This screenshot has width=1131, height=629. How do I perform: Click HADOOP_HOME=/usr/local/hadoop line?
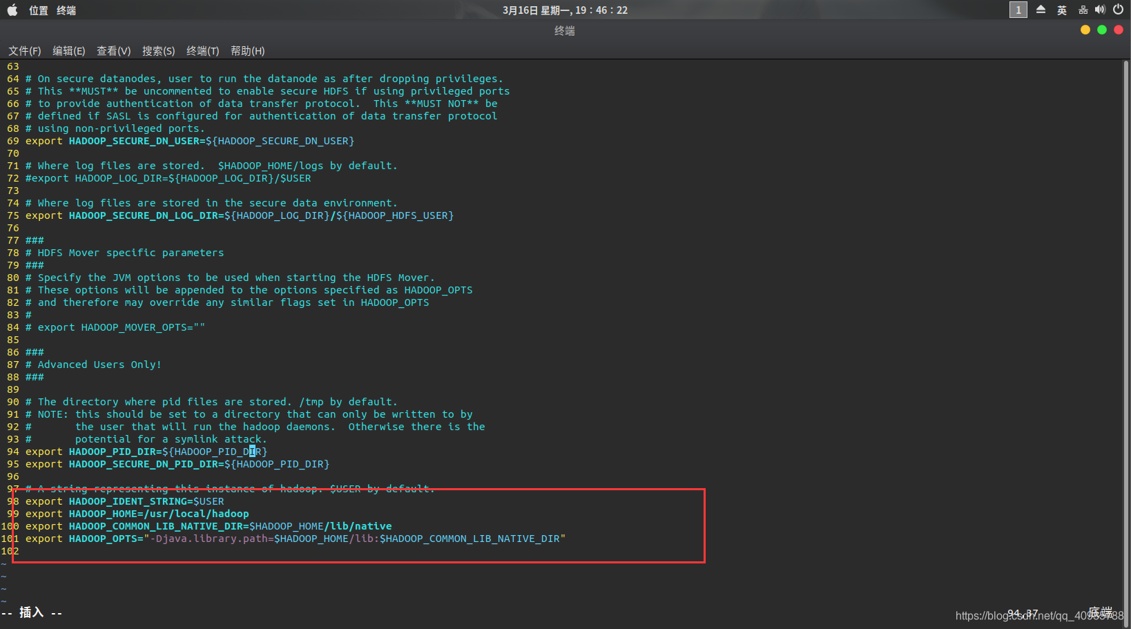(137, 514)
